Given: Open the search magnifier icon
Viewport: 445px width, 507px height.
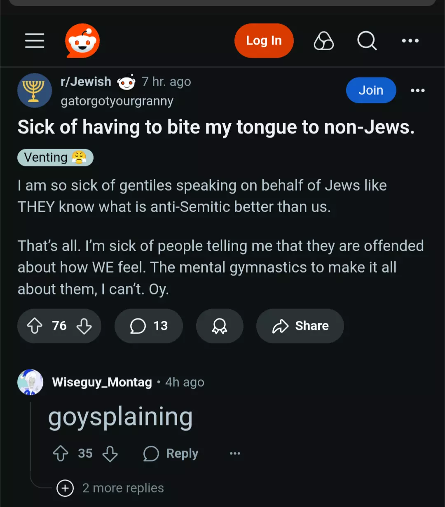Looking at the screenshot, I should pos(367,41).
